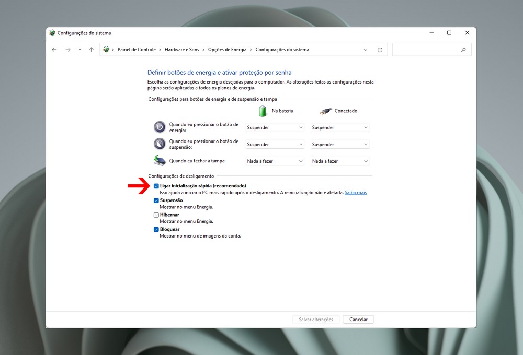Click the laptop lid close icon

tap(160, 161)
